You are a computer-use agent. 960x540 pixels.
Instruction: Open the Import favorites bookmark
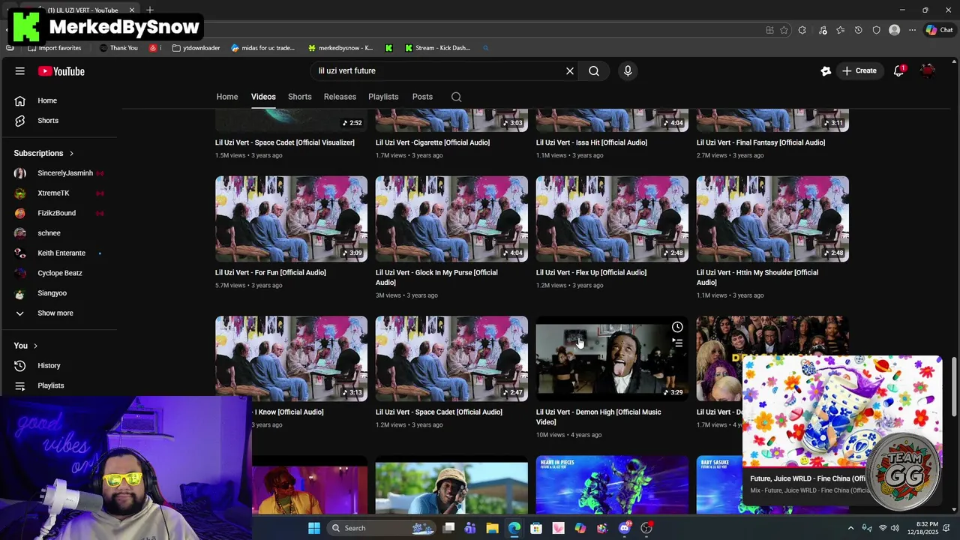(x=54, y=48)
